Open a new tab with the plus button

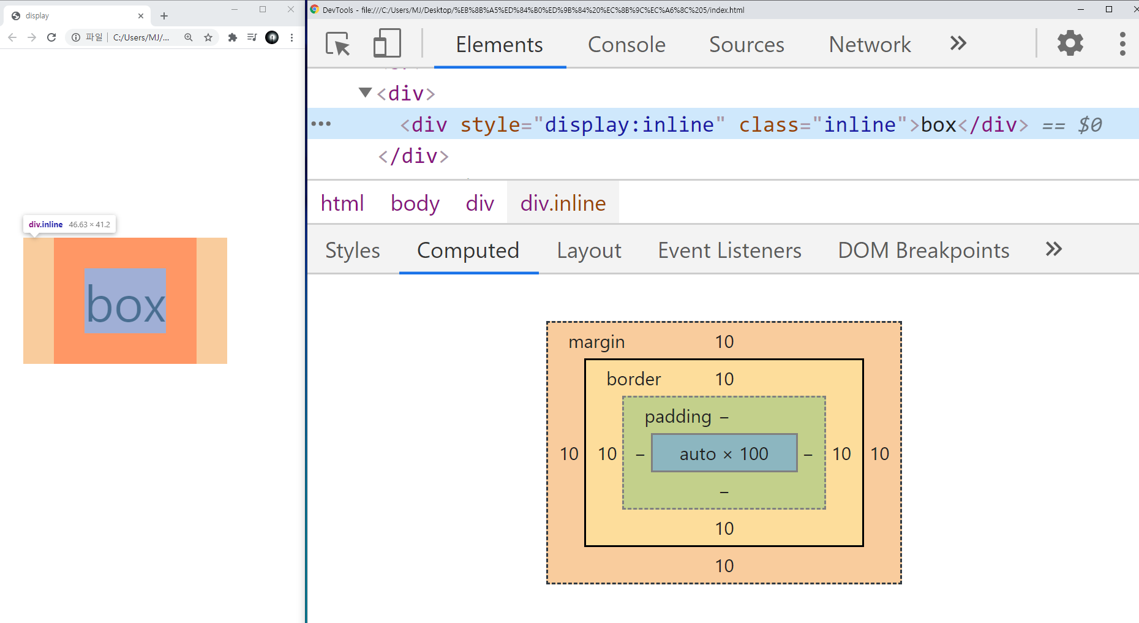click(164, 16)
